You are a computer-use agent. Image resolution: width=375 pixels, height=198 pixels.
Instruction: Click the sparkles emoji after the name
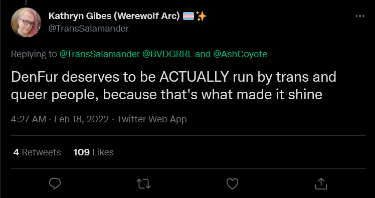(201, 16)
